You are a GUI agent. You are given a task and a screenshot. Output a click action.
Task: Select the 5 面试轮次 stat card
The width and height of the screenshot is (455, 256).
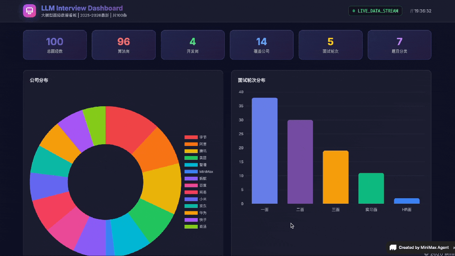pos(331,45)
